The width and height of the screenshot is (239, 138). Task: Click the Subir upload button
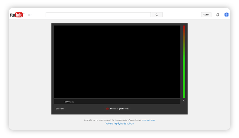tap(206, 15)
